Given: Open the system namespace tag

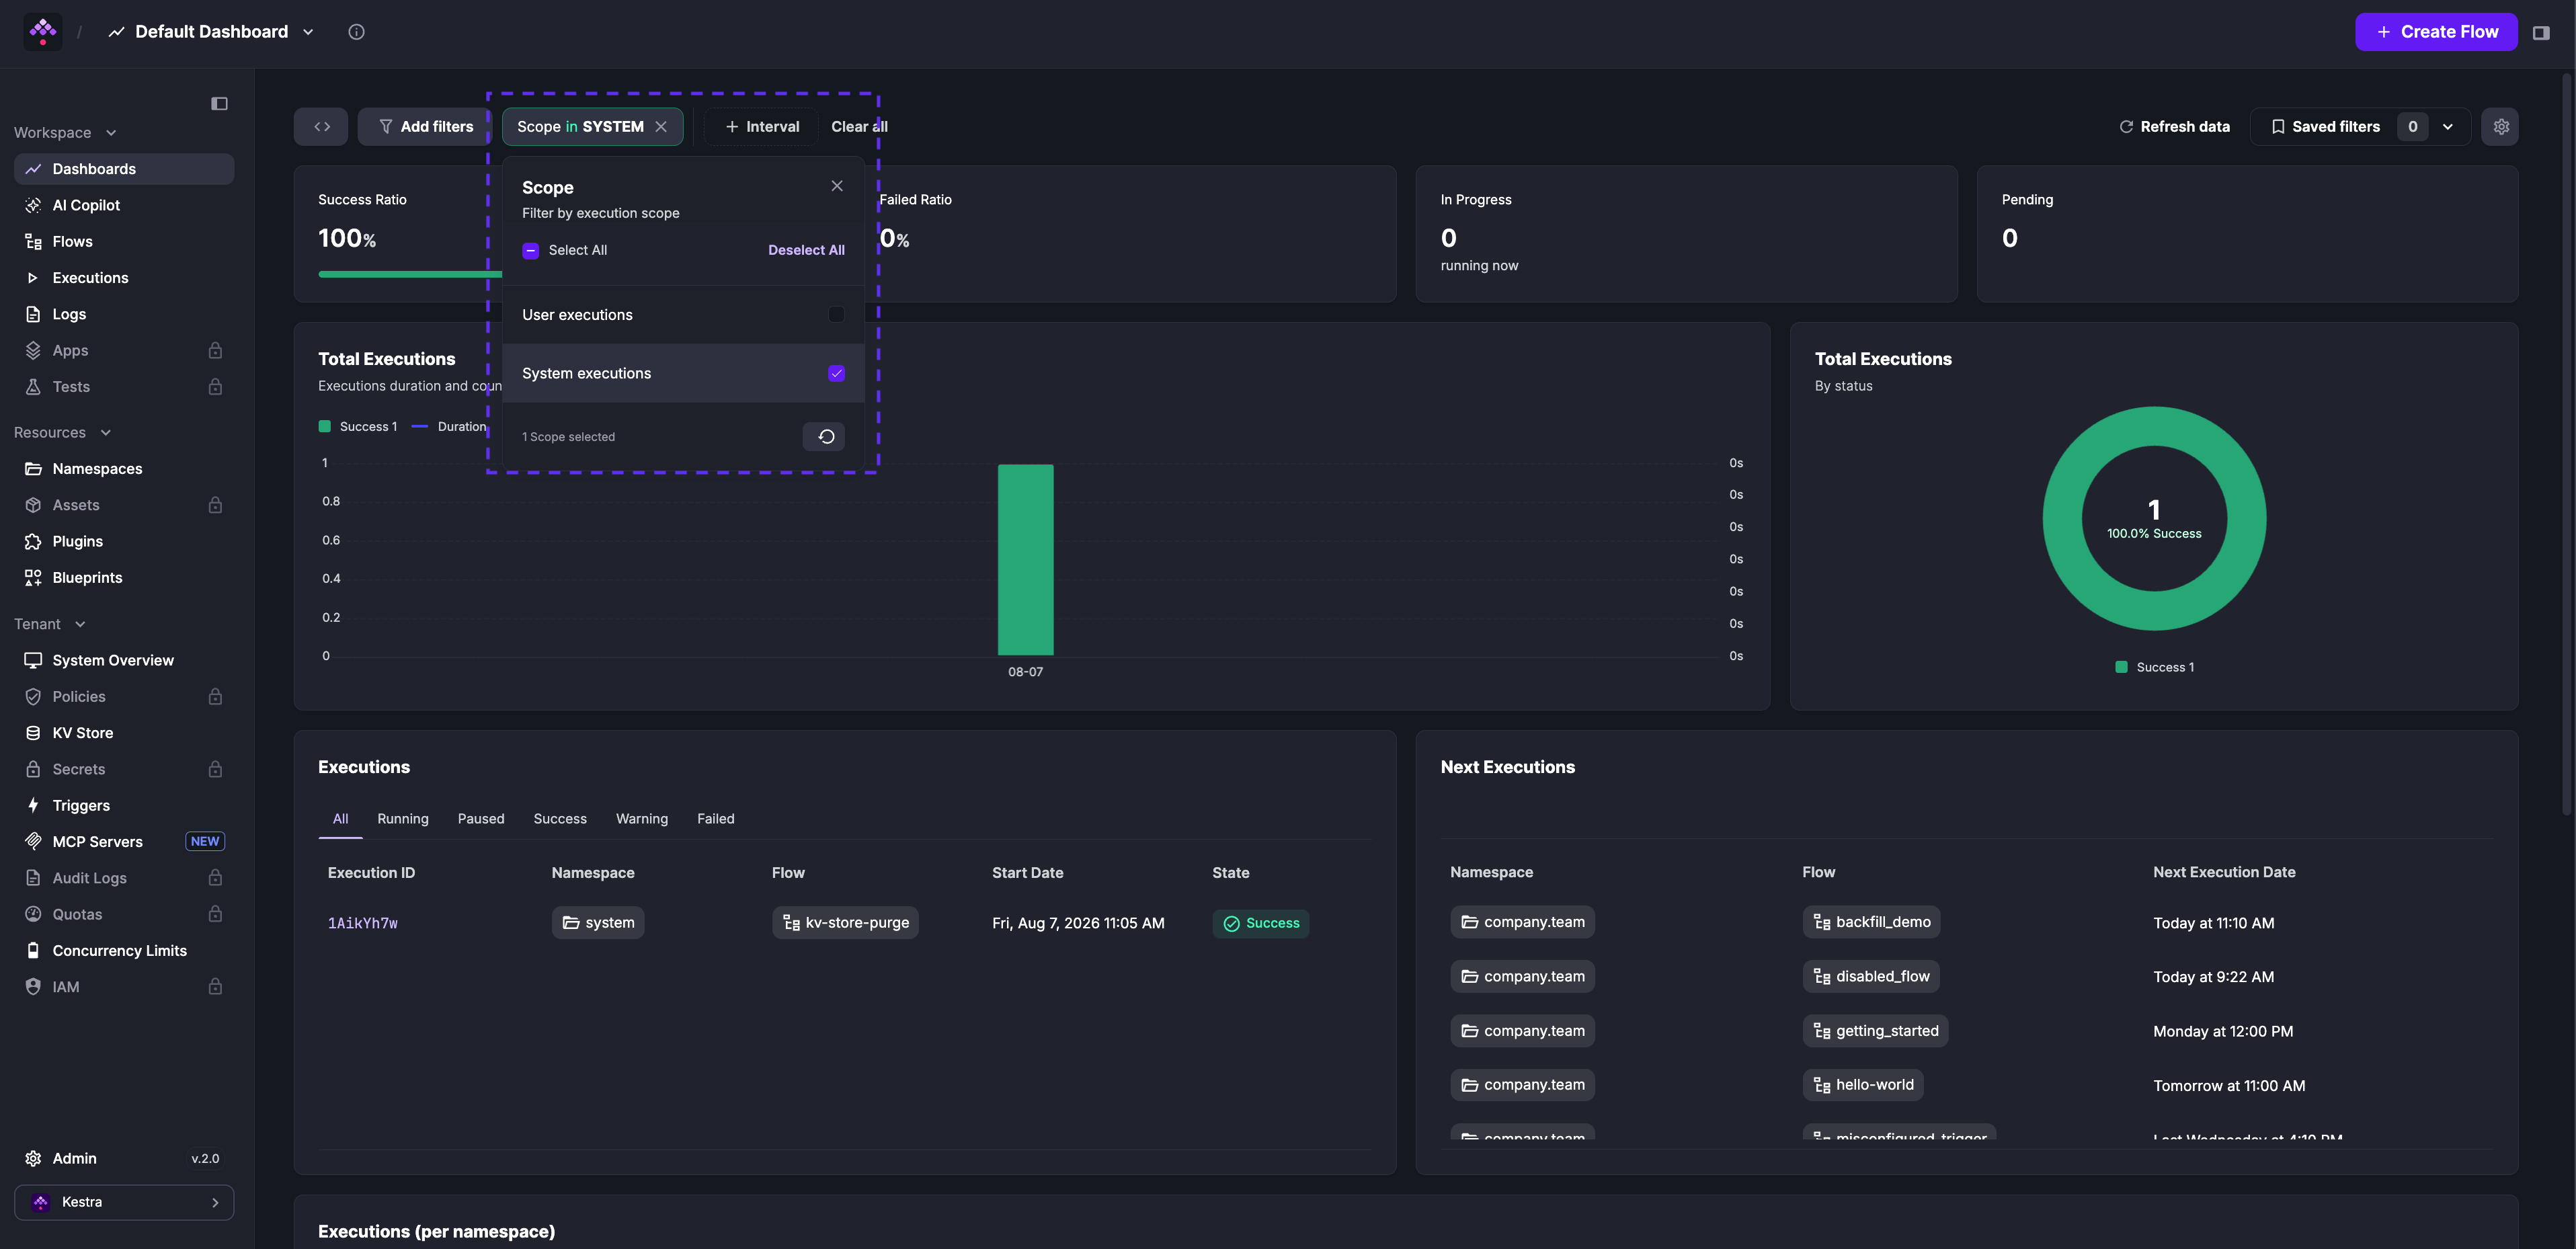Looking at the screenshot, I should 598,923.
